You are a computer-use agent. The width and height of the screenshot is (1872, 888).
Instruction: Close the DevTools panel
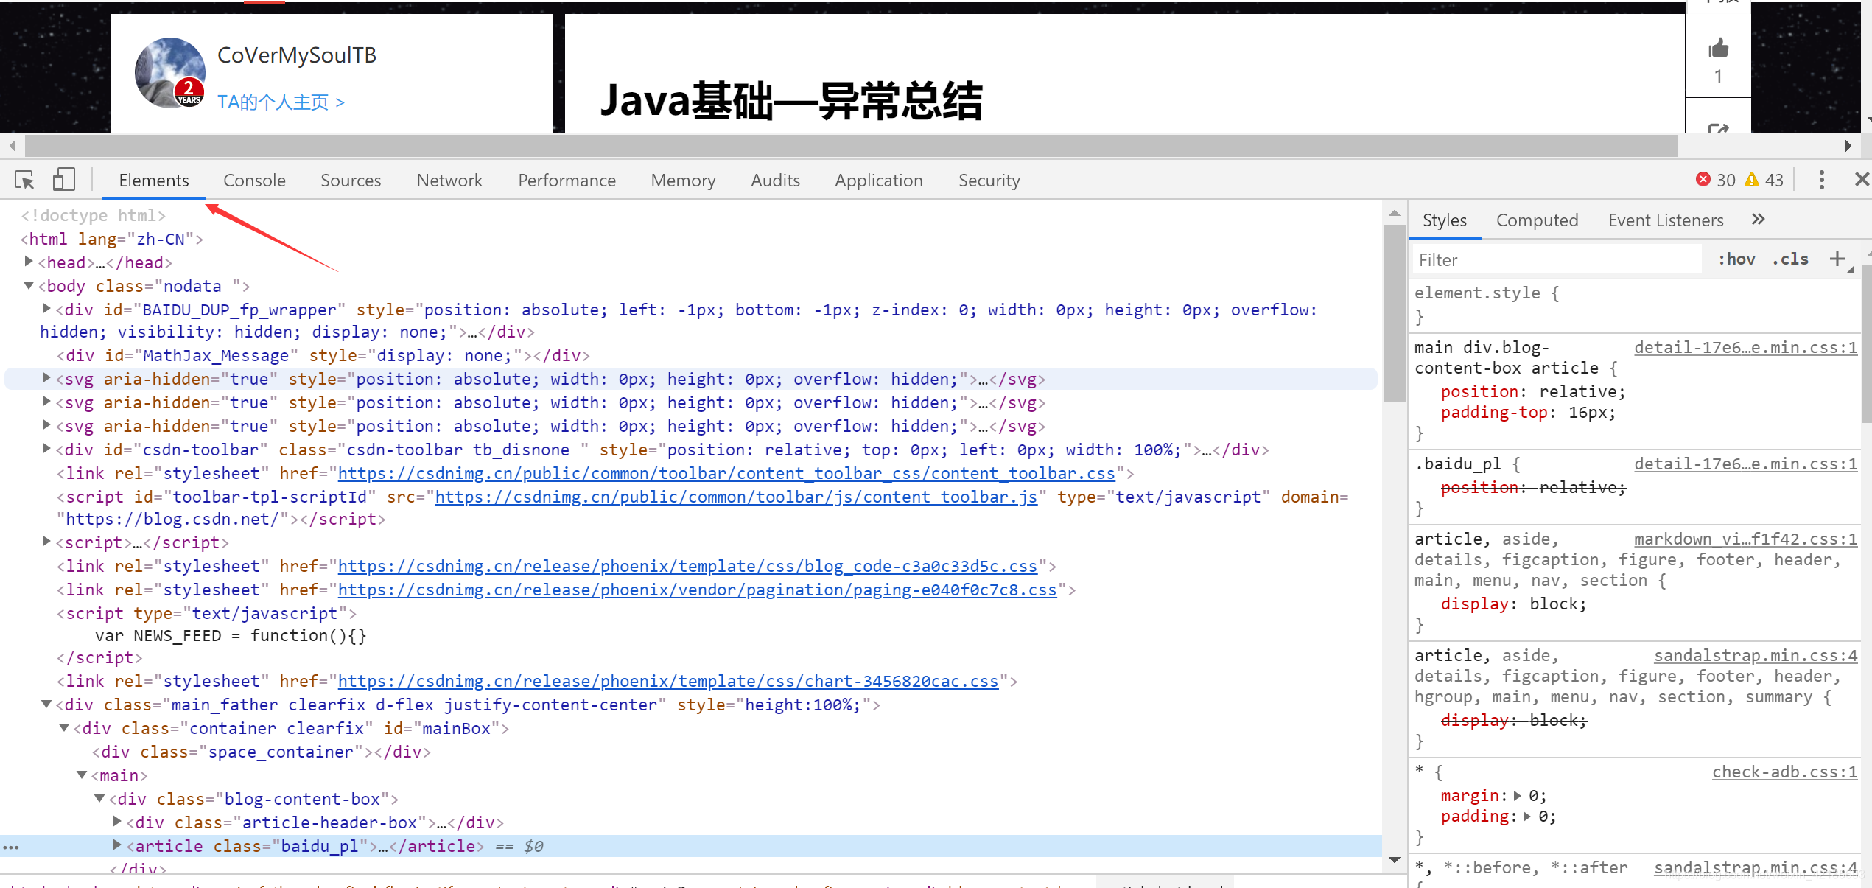pos(1862,179)
